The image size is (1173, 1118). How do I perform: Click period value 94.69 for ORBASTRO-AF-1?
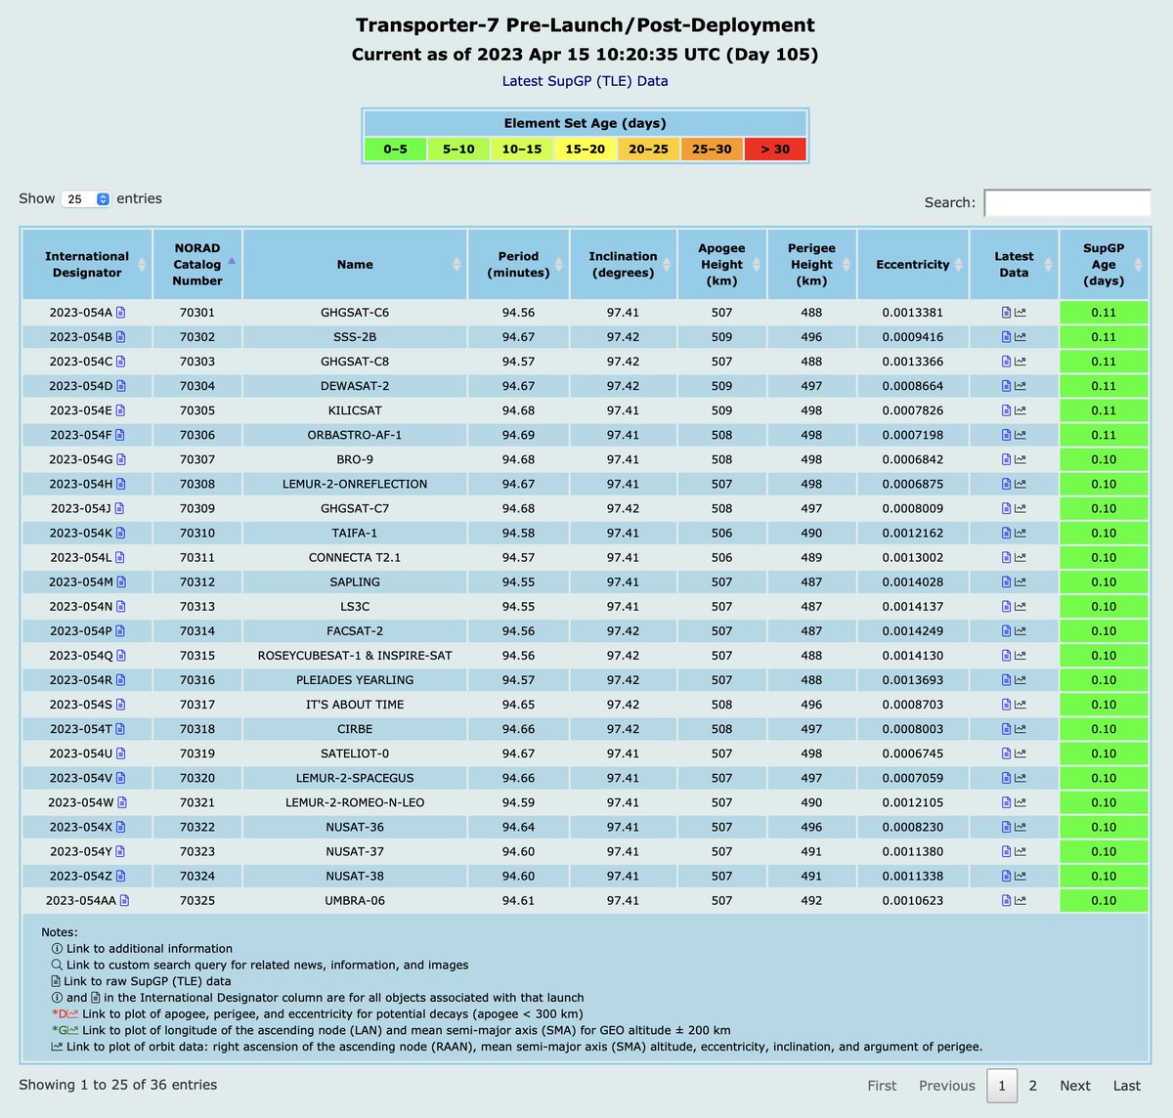(518, 435)
